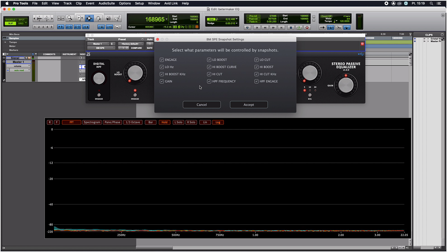Uncheck the LO CUT checkbox
Screen dimensions: 447x252
tap(256, 60)
